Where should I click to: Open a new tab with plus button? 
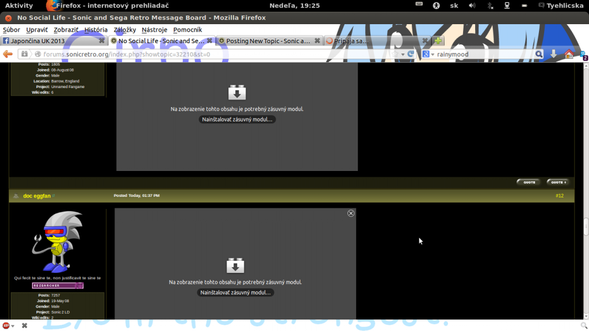coord(438,41)
